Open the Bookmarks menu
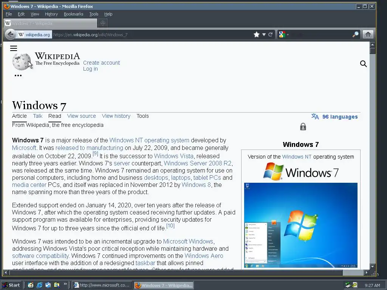This screenshot has height=290, width=387. point(74,14)
